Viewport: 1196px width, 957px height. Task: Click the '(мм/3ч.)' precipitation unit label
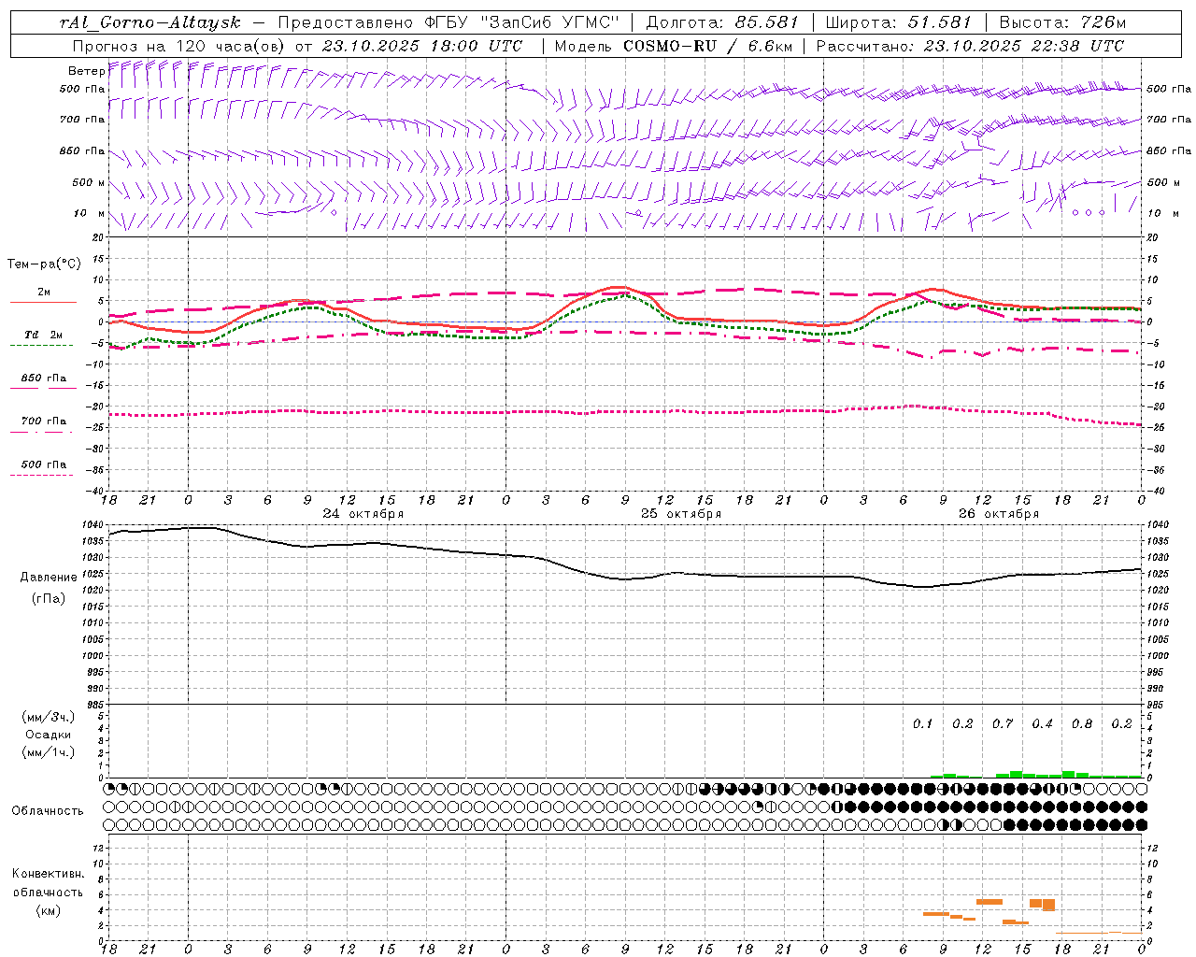[49, 717]
